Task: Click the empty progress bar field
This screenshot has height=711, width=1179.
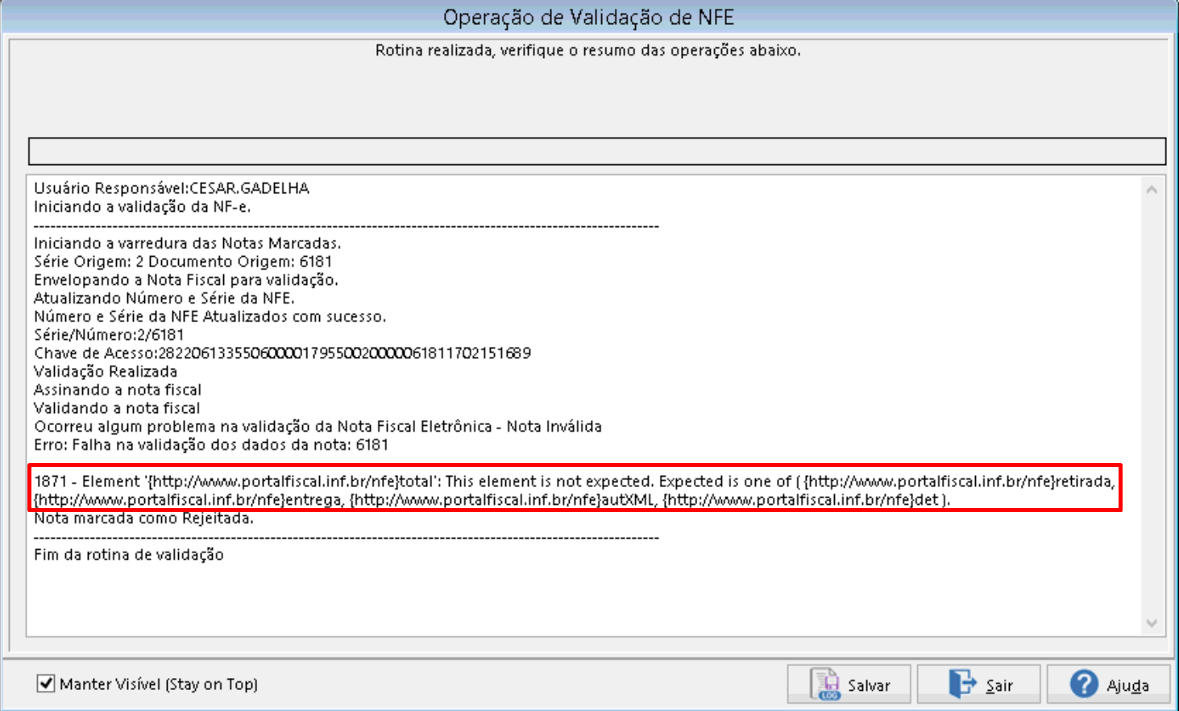Action: pyautogui.click(x=597, y=151)
